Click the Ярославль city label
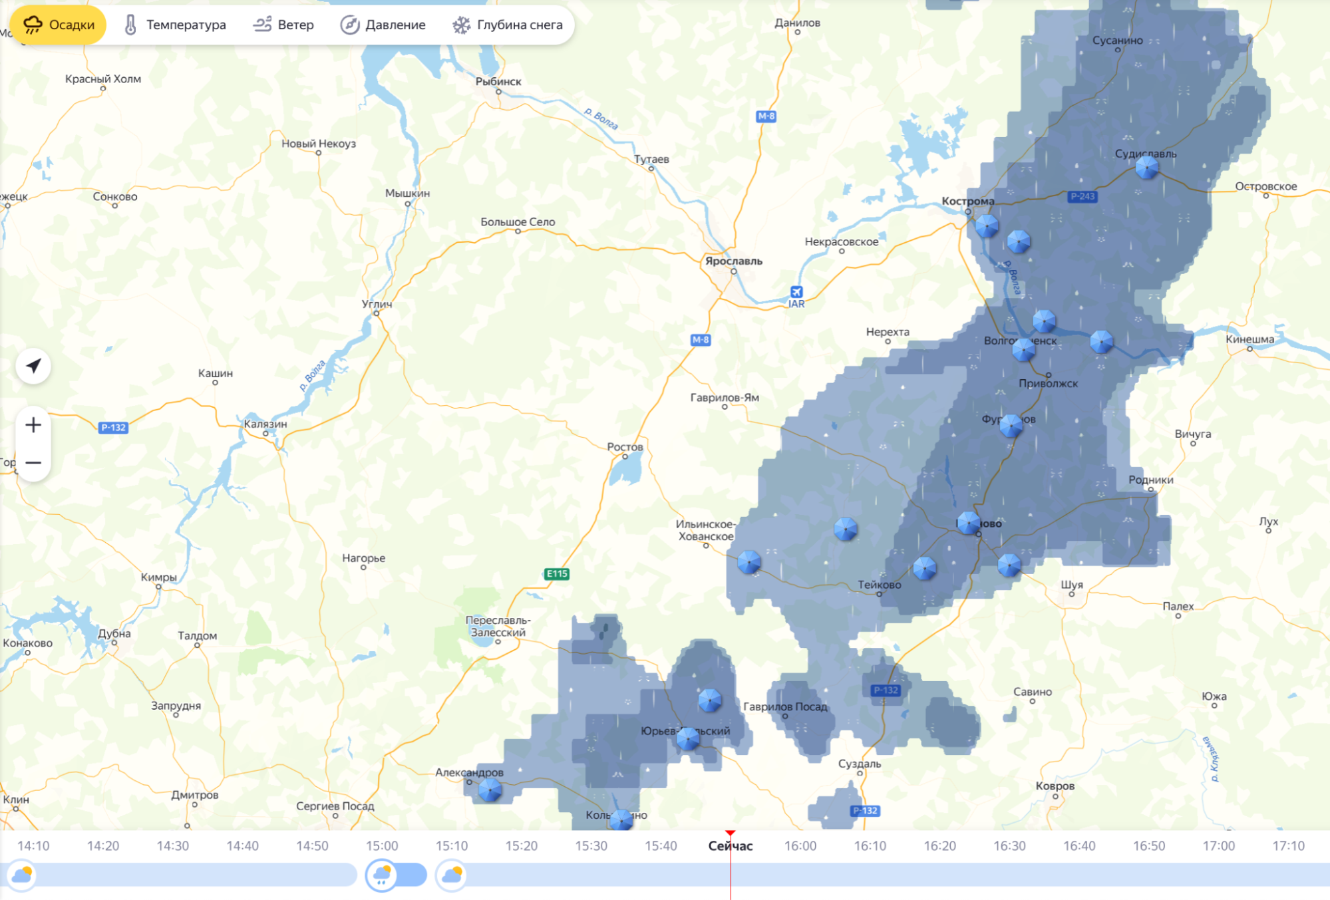1330x900 pixels. point(733,261)
